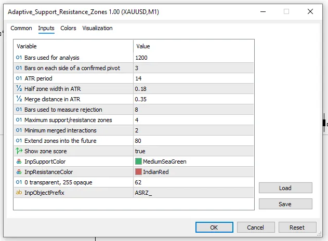Load a saved input set
The width and height of the screenshot is (328, 241).
pos(285,188)
